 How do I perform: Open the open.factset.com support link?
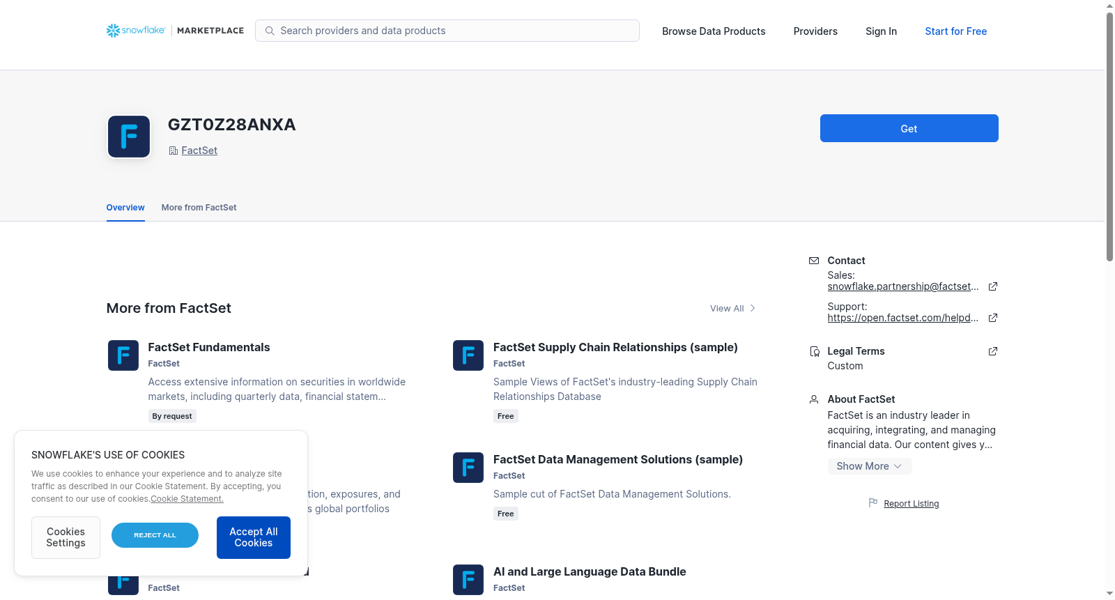pyautogui.click(x=903, y=318)
